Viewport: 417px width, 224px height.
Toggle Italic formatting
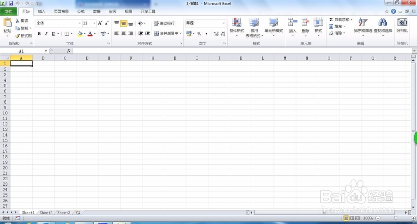pos(46,34)
